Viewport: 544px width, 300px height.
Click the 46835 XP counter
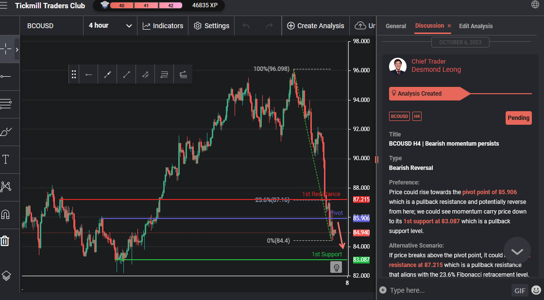point(204,5)
